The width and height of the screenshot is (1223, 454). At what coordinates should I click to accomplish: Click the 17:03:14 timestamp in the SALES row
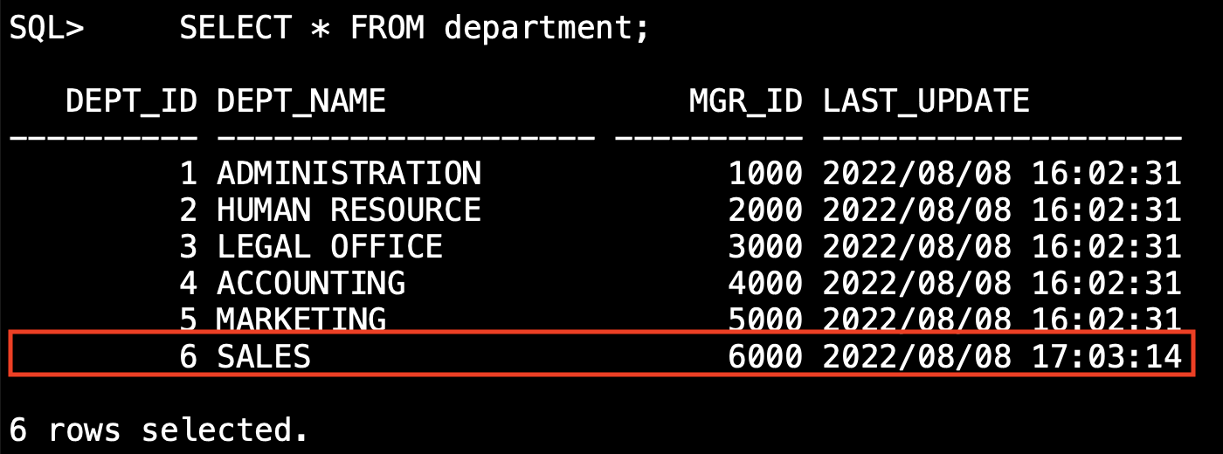[1106, 356]
